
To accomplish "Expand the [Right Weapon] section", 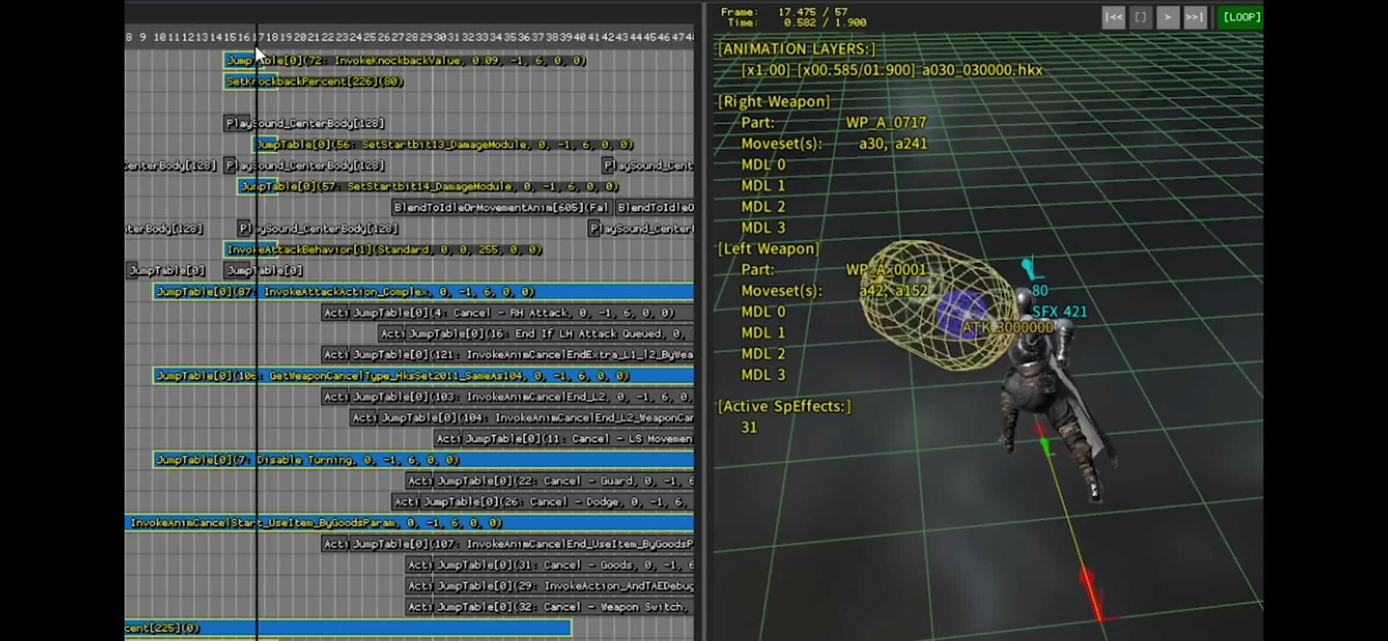I will pos(773,101).
